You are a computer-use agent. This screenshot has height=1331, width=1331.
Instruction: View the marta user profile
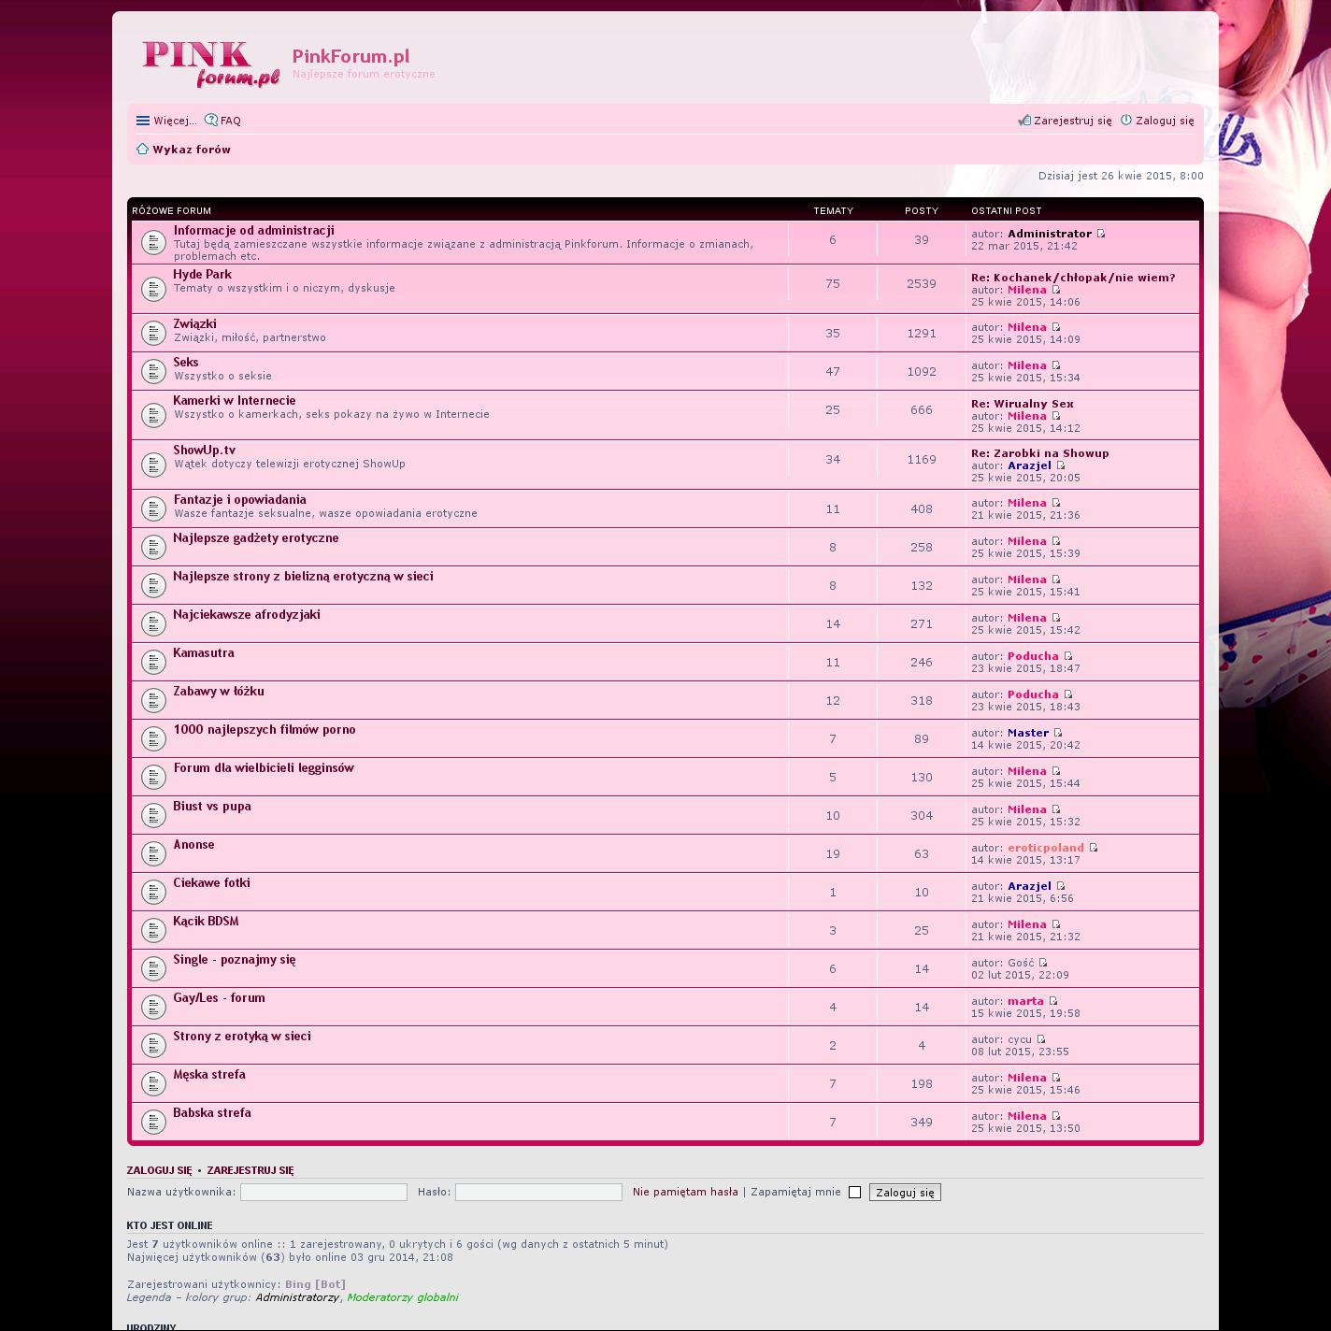tap(1025, 1001)
